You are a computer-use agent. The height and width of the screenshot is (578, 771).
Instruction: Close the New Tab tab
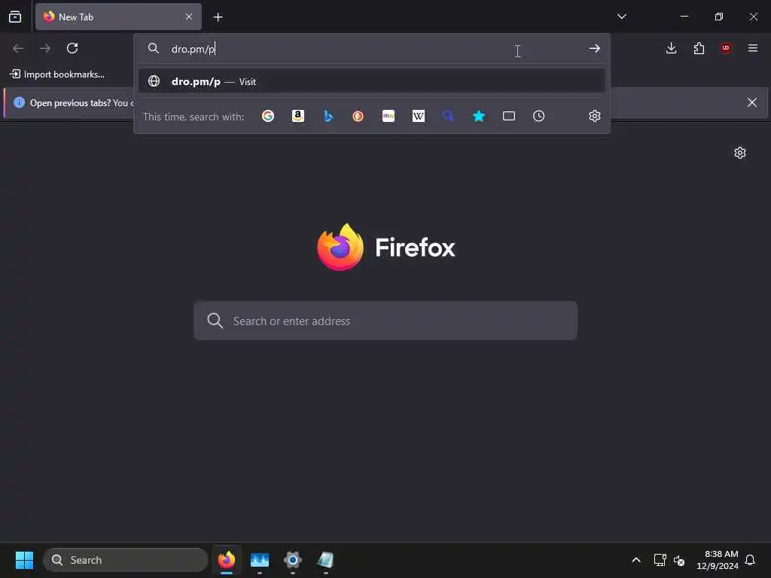pos(189,17)
